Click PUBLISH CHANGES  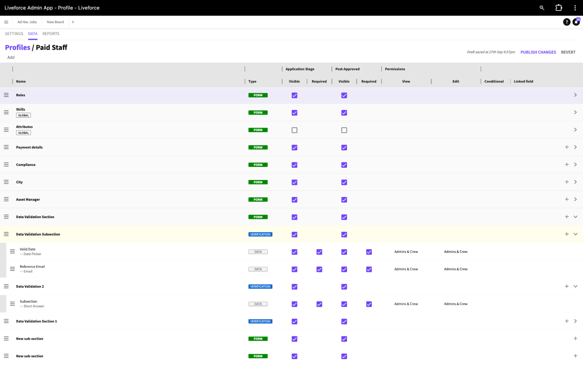tap(538, 52)
